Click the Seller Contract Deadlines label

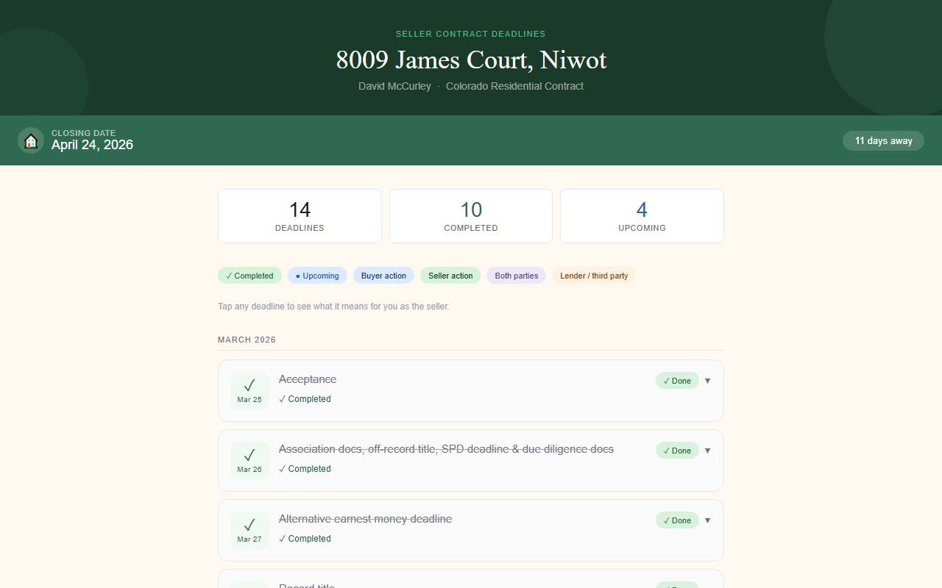471,34
